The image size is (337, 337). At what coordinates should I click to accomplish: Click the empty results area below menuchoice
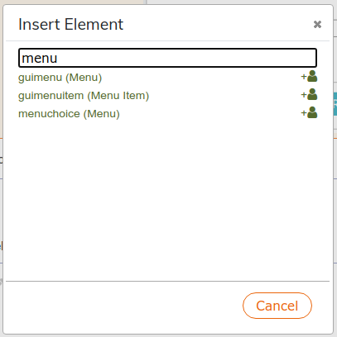pyautogui.click(x=167, y=198)
